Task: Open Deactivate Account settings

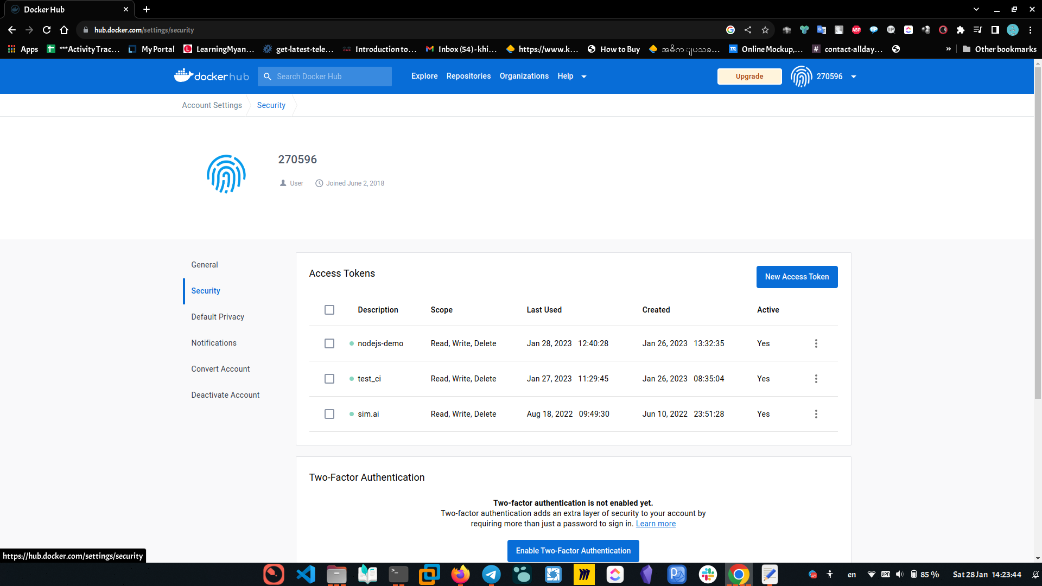Action: [x=225, y=395]
